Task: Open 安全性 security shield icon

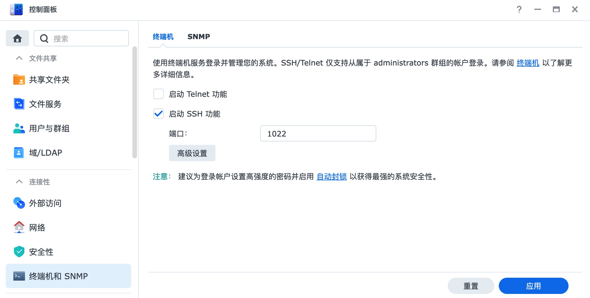Action: [x=19, y=252]
